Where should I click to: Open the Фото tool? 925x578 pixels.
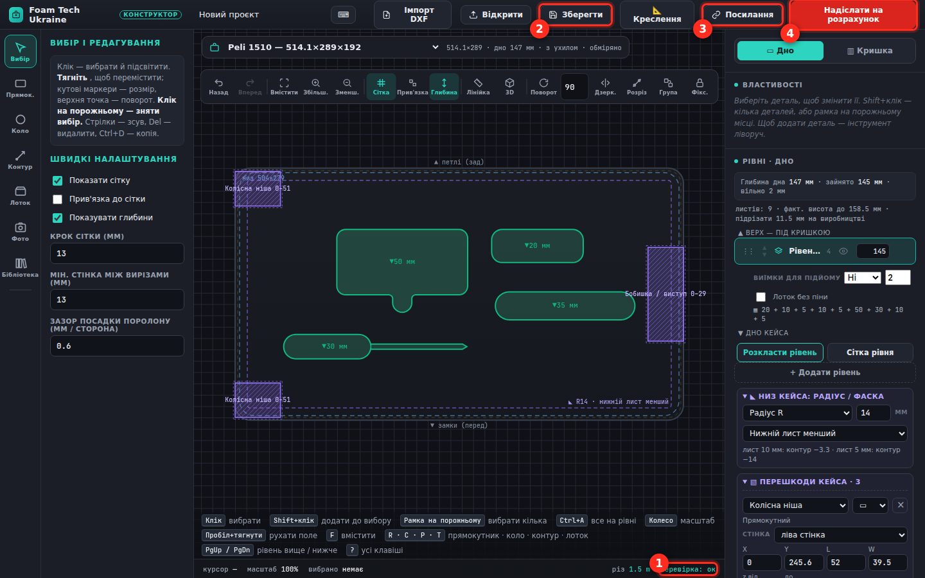[20, 232]
